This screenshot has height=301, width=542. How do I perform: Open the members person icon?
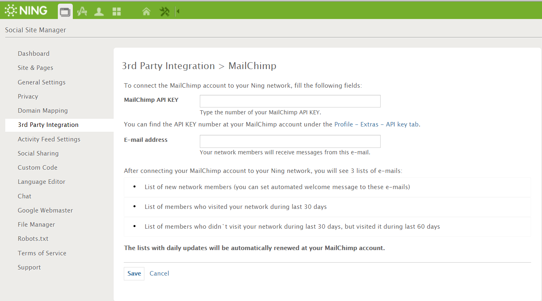[99, 12]
